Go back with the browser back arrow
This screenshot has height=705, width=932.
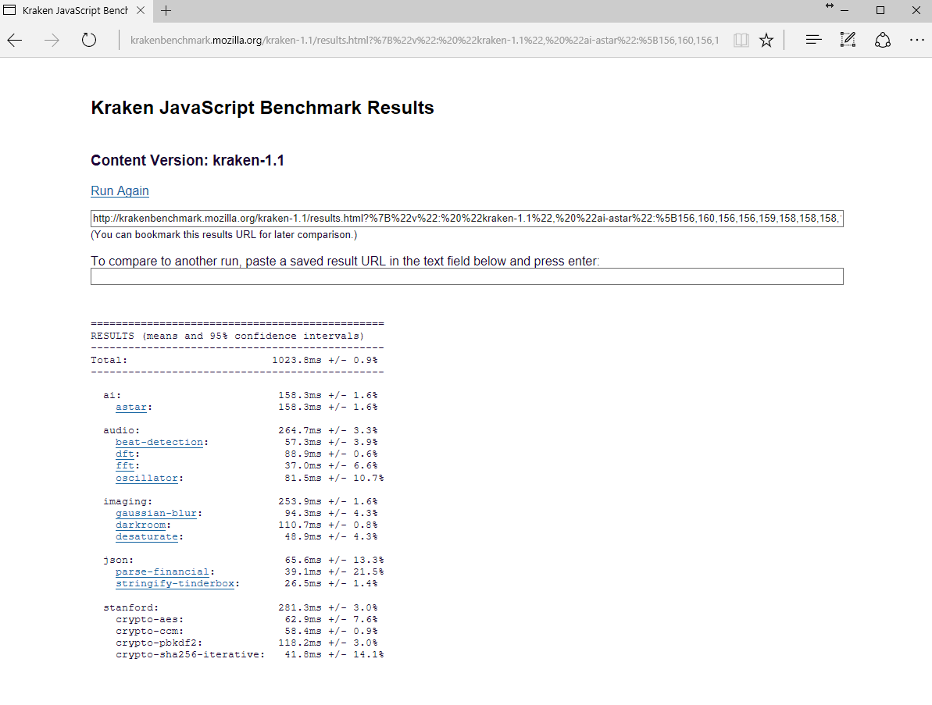(x=15, y=41)
